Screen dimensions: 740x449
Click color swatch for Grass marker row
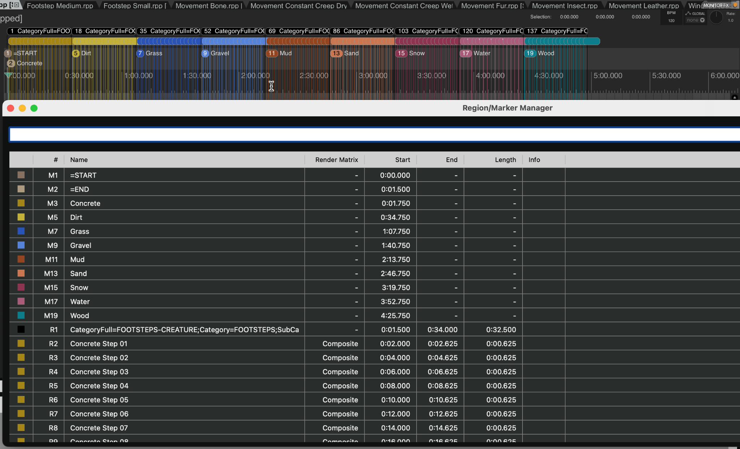coord(21,231)
